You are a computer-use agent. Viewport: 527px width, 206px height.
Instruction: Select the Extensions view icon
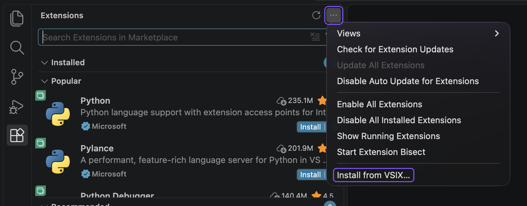tap(17, 135)
